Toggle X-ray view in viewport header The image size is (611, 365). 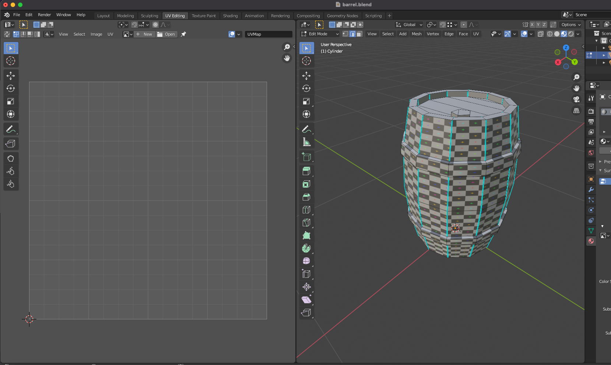coord(540,34)
